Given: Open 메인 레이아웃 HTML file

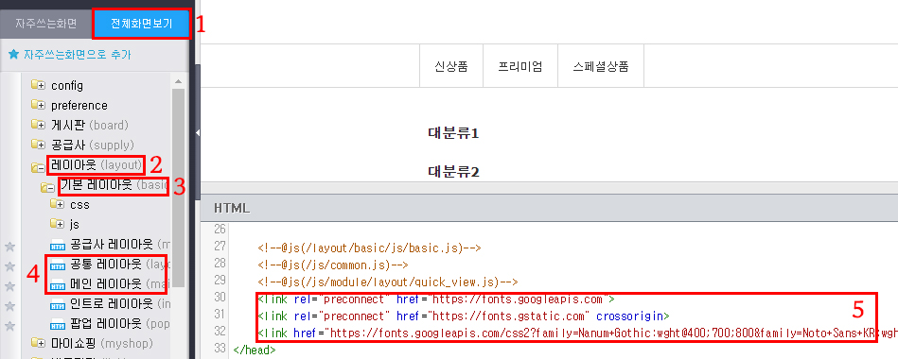Looking at the screenshot, I should tap(119, 284).
